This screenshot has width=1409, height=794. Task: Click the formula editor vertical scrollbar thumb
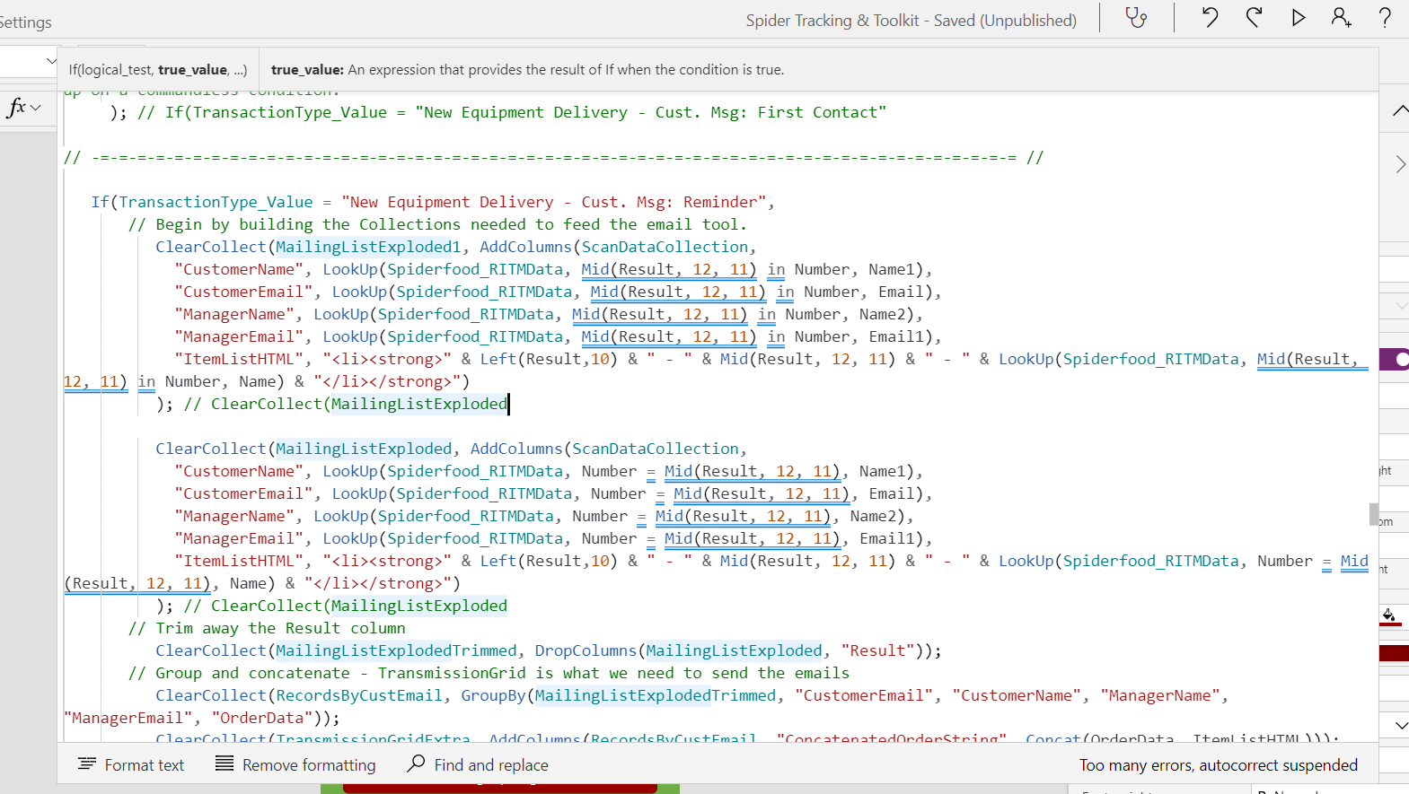click(1373, 513)
